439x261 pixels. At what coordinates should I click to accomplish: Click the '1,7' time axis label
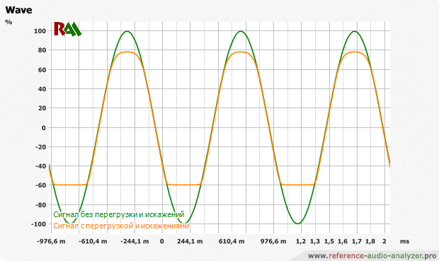pyautogui.click(x=357, y=241)
